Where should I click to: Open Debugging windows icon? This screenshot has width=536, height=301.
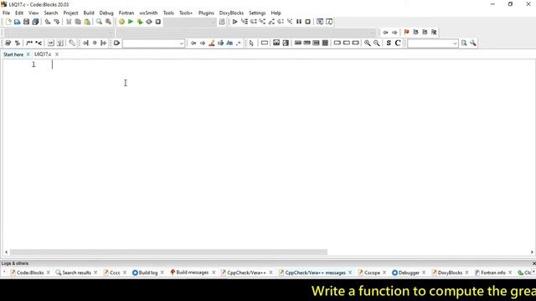point(320,22)
